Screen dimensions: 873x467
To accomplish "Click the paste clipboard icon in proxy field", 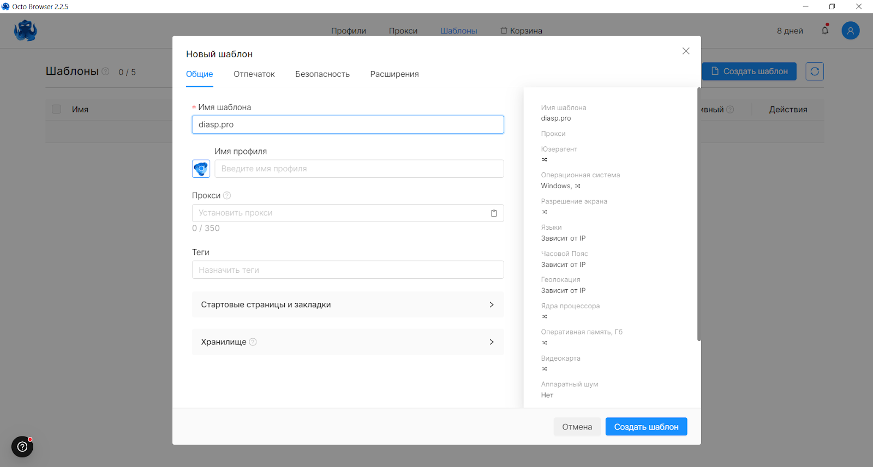I will point(494,213).
